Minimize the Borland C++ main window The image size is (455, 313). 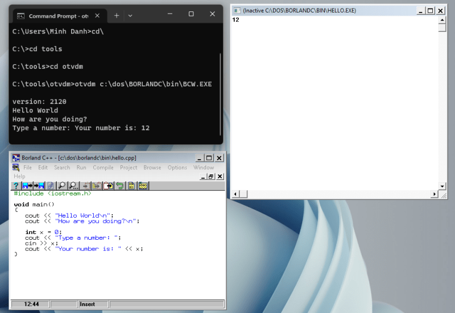point(199,158)
